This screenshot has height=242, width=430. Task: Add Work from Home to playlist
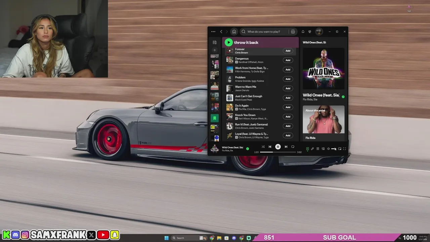point(288,70)
